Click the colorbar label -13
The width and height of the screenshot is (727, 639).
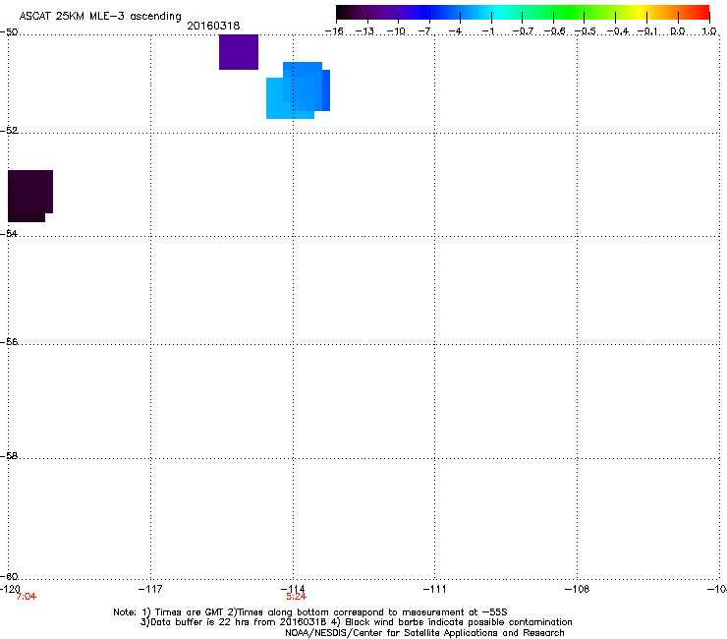coord(364,31)
